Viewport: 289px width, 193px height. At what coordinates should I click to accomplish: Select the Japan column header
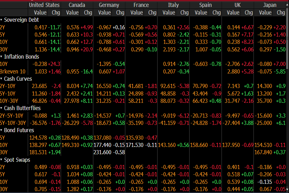270,5
